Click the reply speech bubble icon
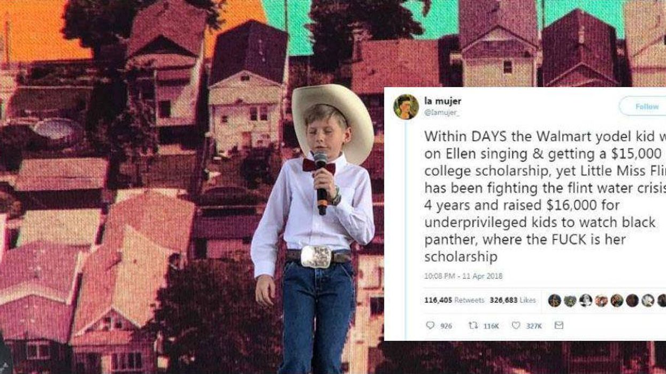This screenshot has height=374, width=666. [430, 325]
